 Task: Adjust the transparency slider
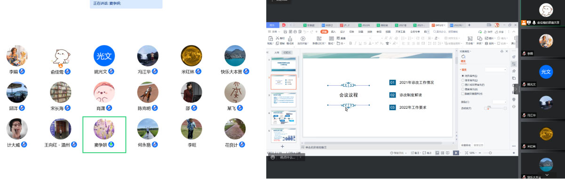click(495, 108)
